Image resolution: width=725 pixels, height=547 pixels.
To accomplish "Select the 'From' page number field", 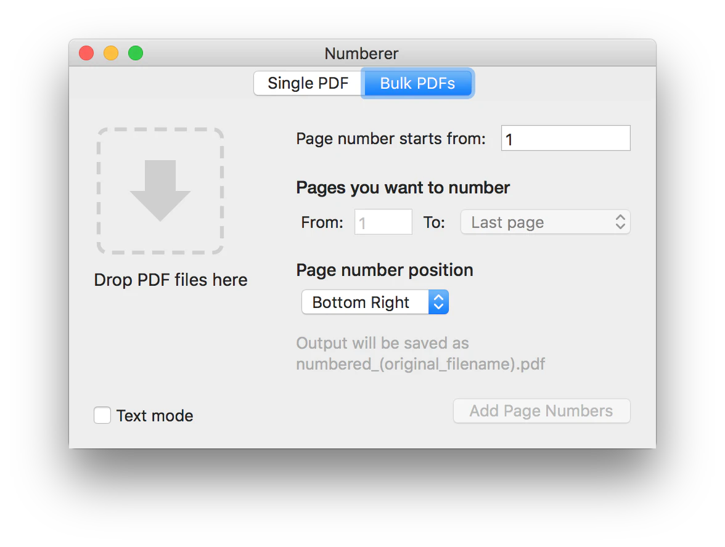I will (383, 222).
